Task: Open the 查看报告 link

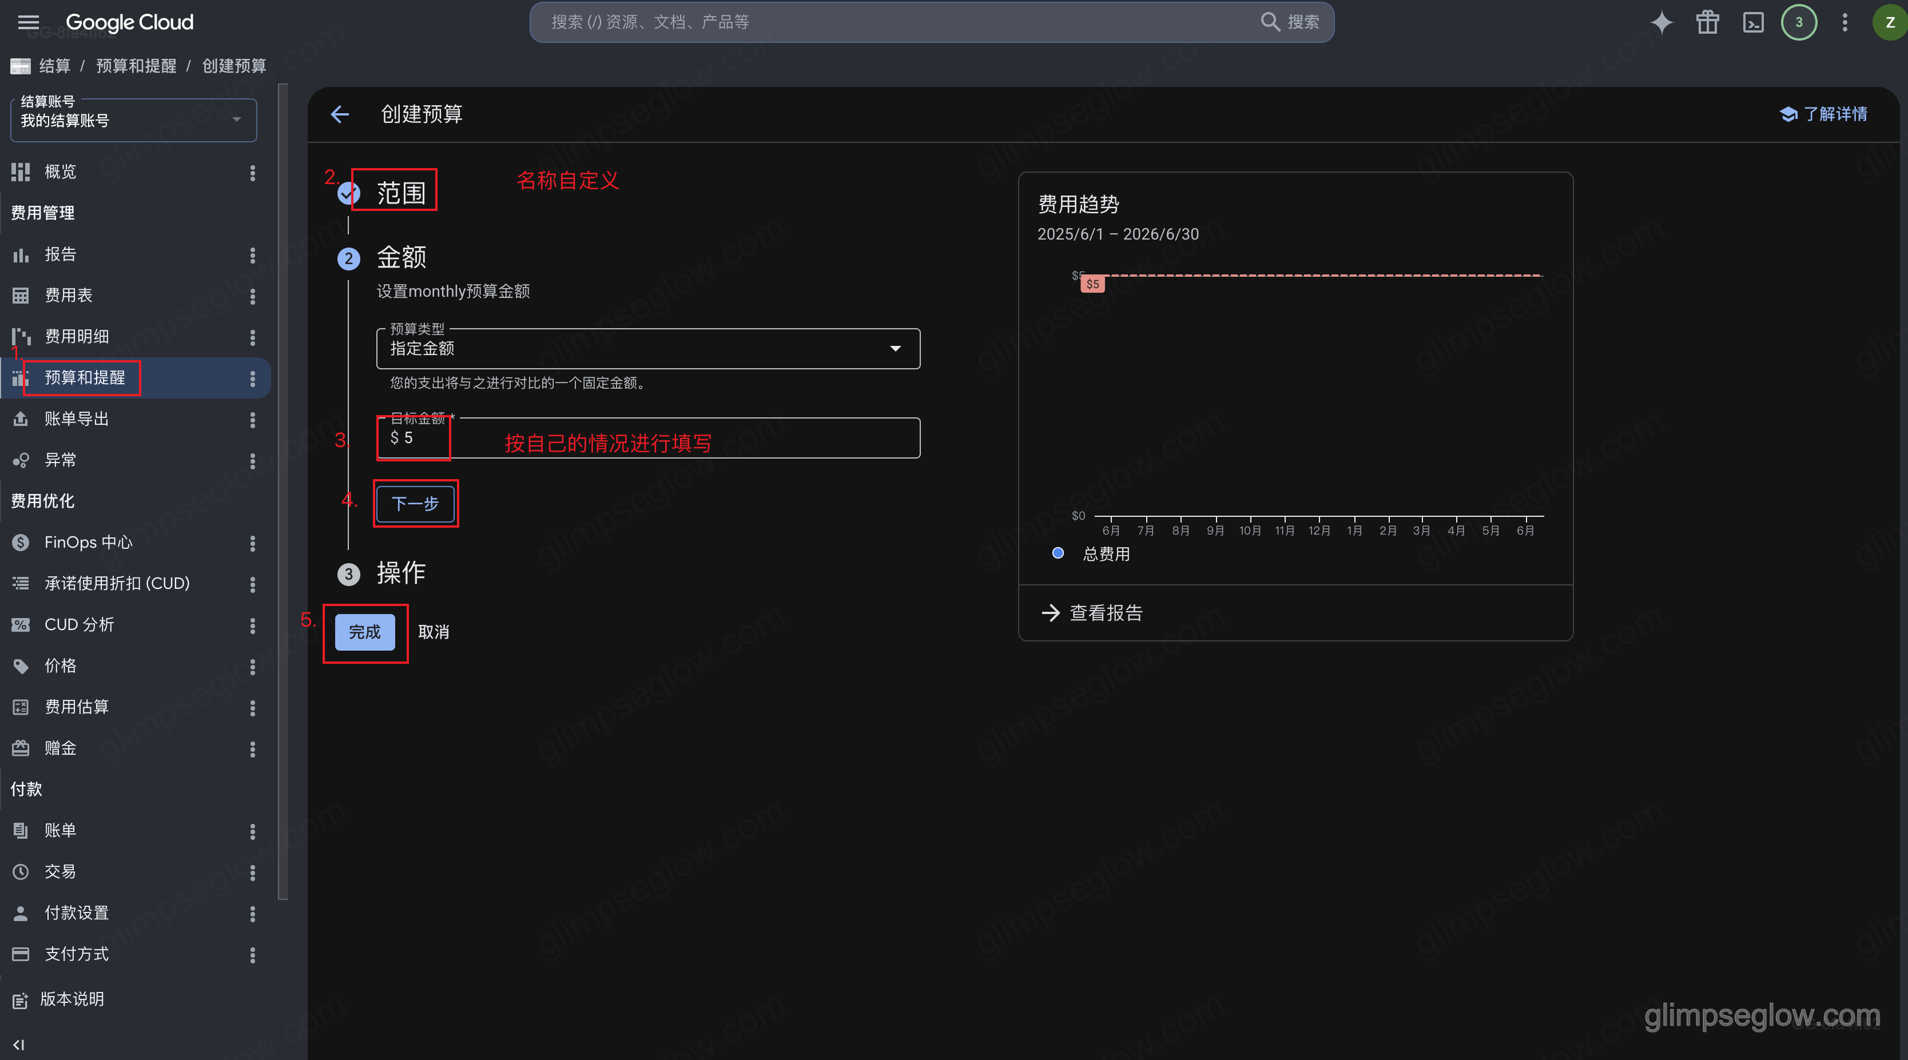Action: point(1092,613)
